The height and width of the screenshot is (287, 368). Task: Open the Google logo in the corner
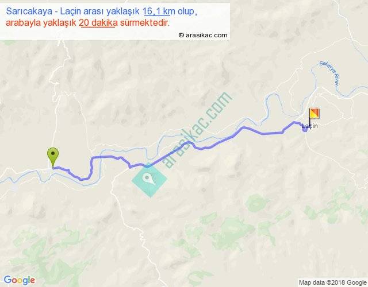[x=20, y=280]
